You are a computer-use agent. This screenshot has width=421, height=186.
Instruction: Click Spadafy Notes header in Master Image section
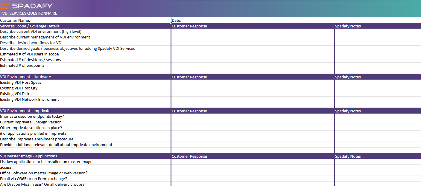coord(378,156)
